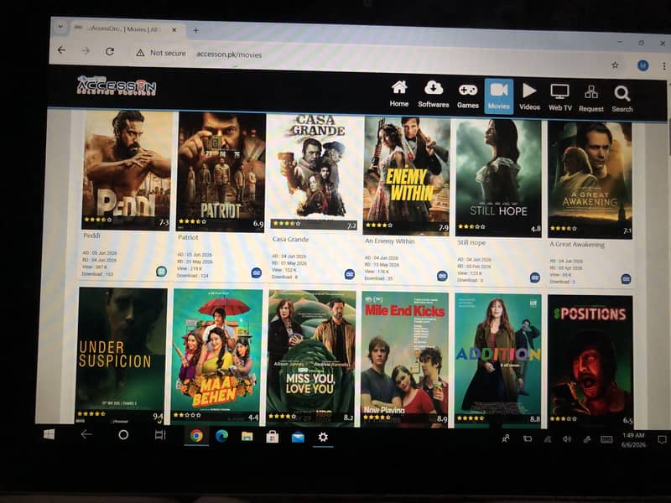Open the Home page icon

pyautogui.click(x=399, y=94)
